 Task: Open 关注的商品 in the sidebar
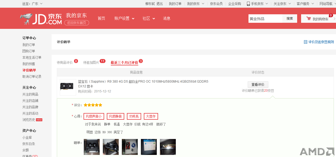(30, 94)
